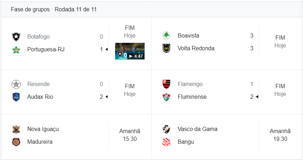Click the Audax Rio team crest
Screen dimensions: 303x160
point(16,97)
